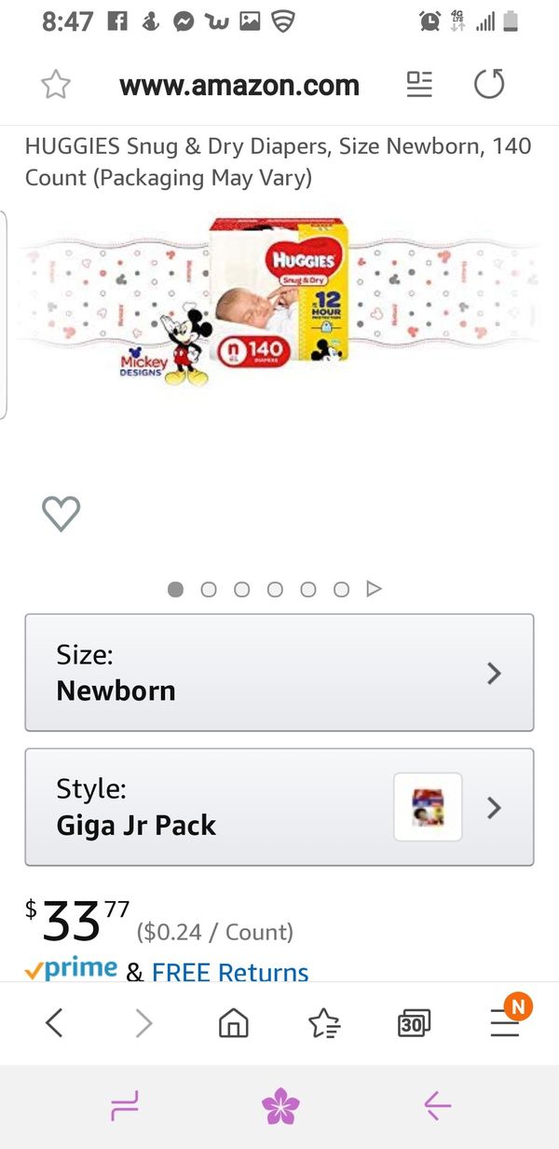Open browser hamburger menu
The image size is (559, 1149).
505,1023
